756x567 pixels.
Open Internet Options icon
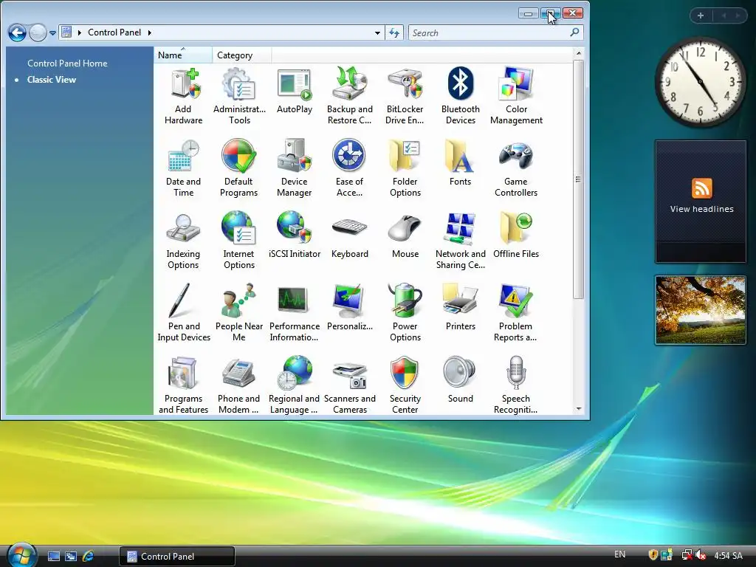pos(238,241)
